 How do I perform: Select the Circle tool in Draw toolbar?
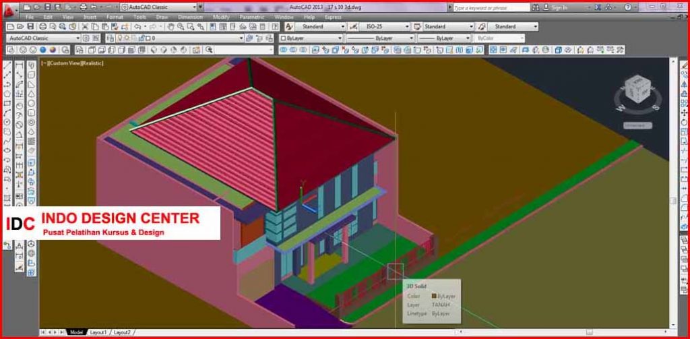click(x=7, y=122)
